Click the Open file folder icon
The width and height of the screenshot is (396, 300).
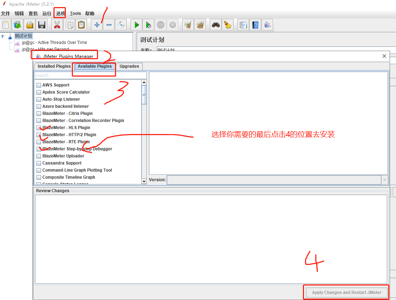[30, 25]
